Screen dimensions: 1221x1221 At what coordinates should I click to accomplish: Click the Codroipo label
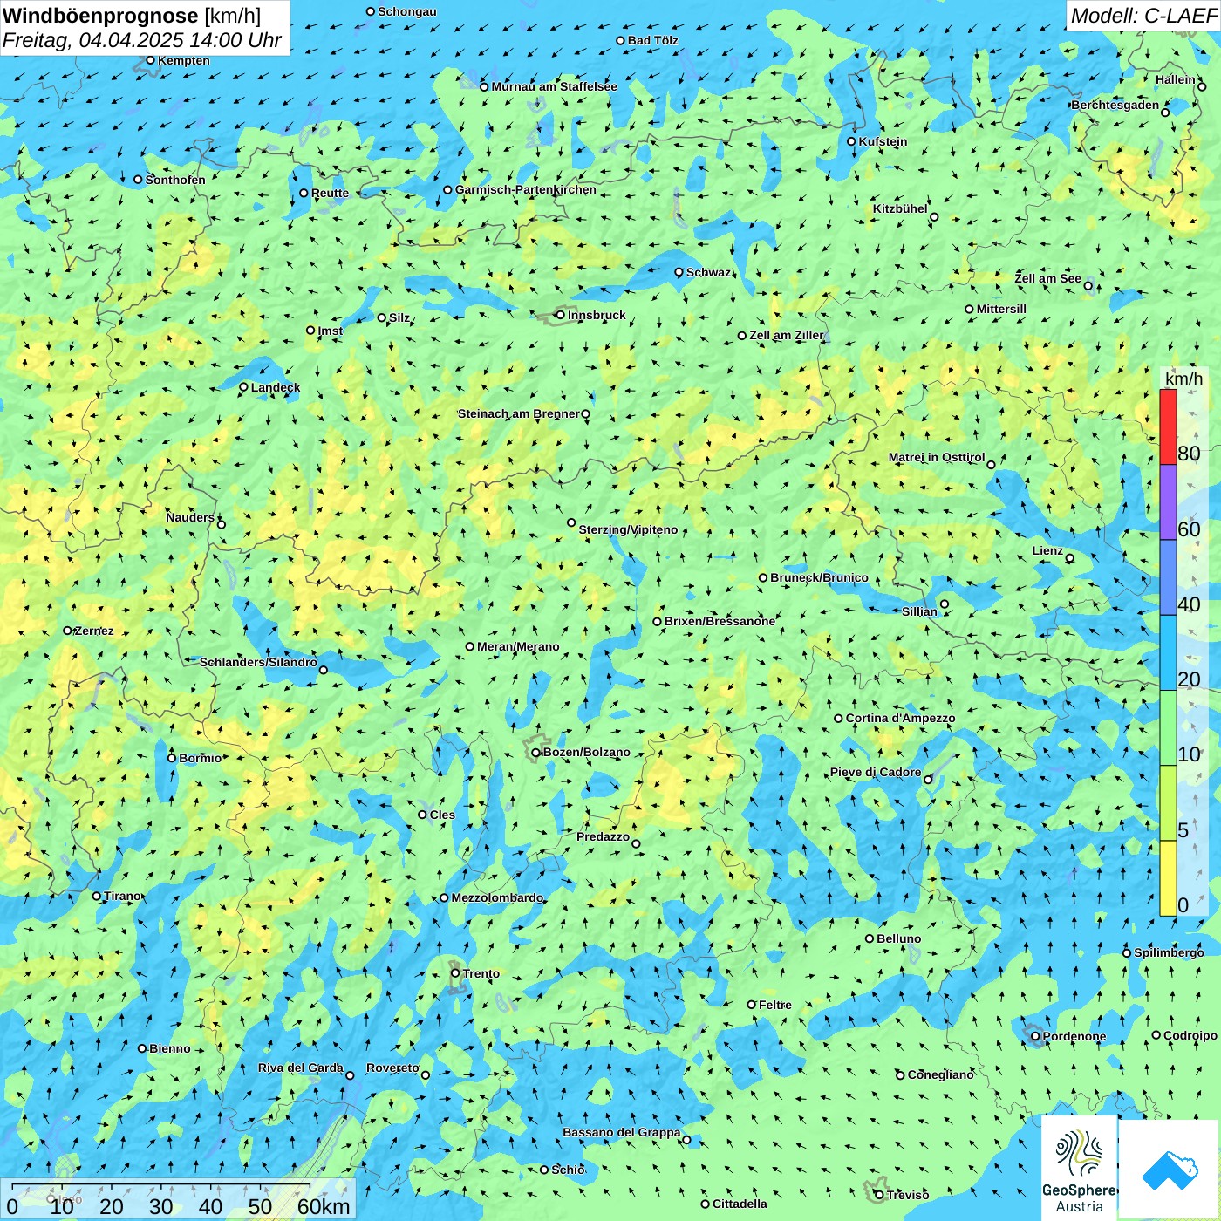1190,1035
